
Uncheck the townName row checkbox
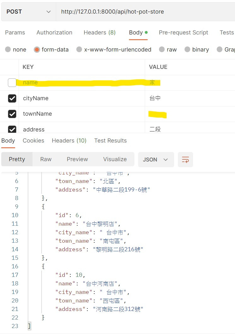[x=12, y=114]
